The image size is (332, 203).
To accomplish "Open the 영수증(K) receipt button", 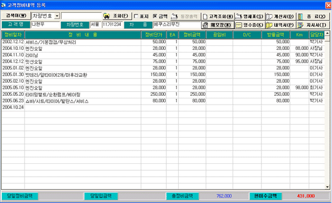I will (x=250, y=25).
